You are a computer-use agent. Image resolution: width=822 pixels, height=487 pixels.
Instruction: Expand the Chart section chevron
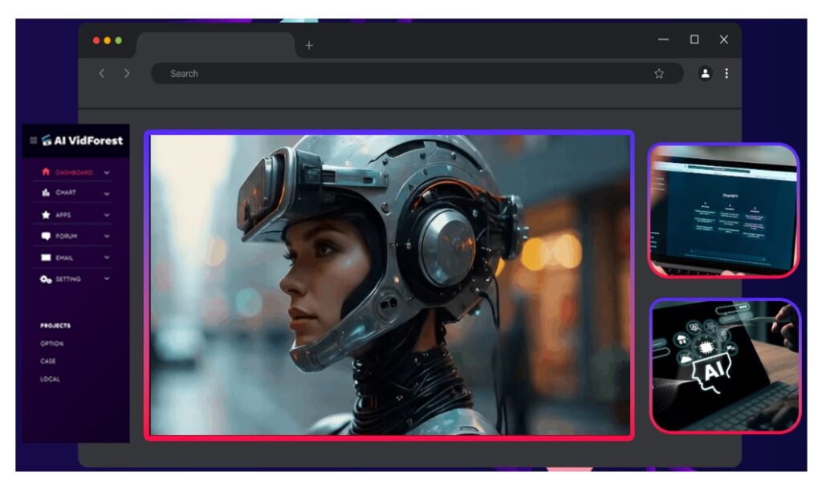(107, 193)
